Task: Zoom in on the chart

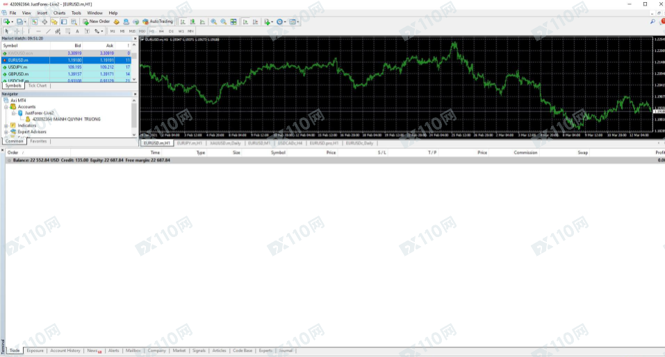Action: pos(214,21)
